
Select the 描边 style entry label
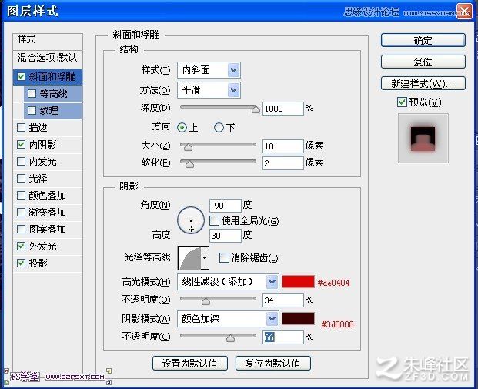(x=38, y=128)
